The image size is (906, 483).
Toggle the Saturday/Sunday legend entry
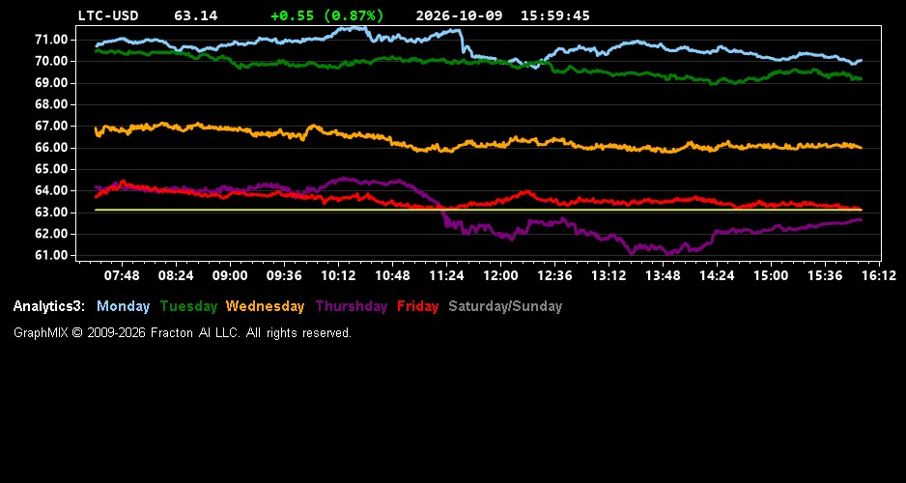point(505,307)
